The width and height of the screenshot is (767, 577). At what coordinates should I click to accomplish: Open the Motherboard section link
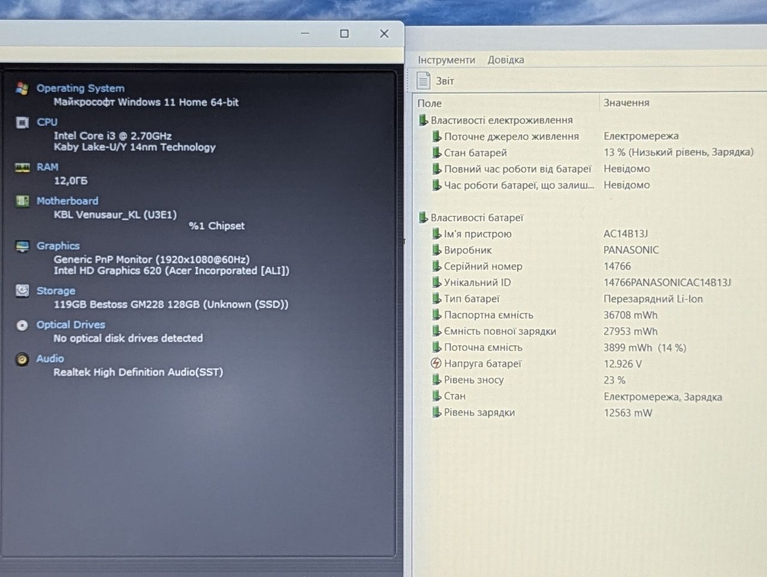click(x=67, y=201)
